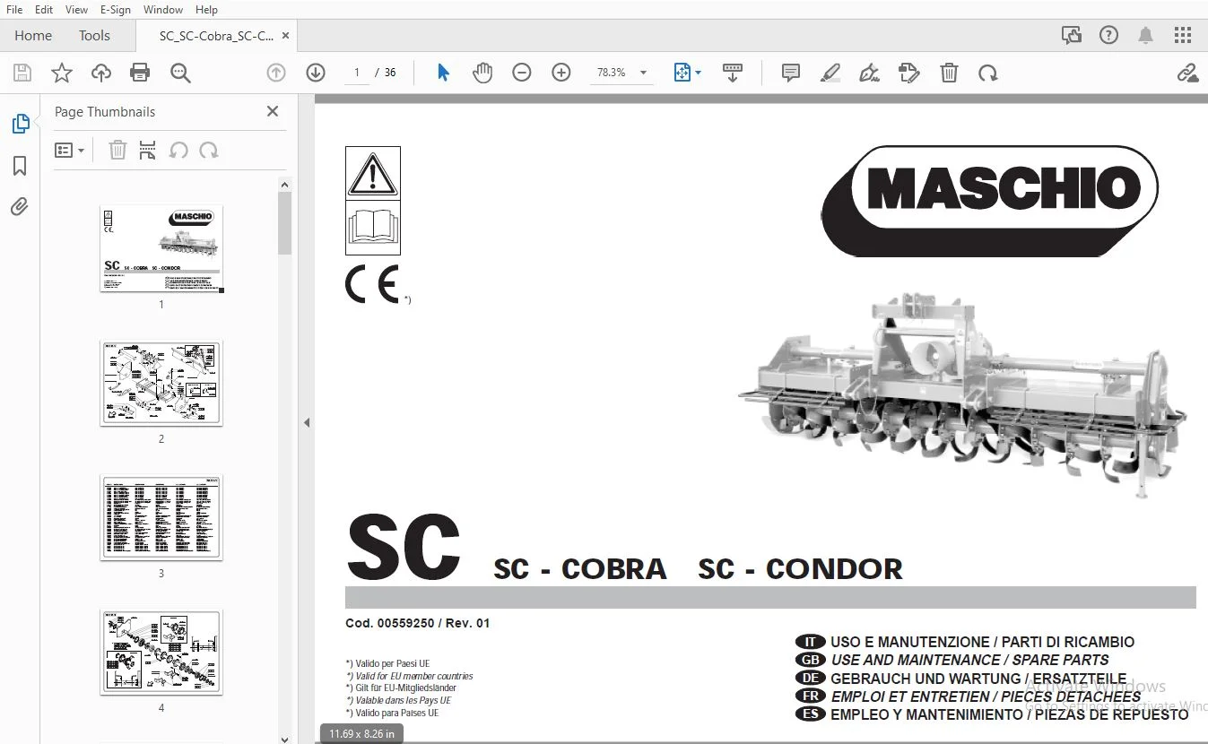Click the 'USE AND MAINTENANCE / SPARE PARTS' line
Image resolution: width=1208 pixels, height=744 pixels.
(x=969, y=660)
